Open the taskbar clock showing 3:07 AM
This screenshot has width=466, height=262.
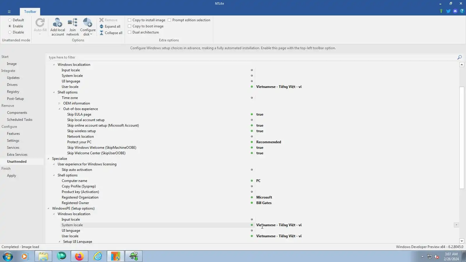451,256
